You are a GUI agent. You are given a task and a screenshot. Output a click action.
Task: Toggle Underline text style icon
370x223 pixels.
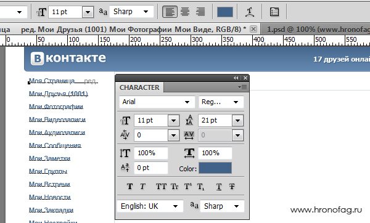click(219, 187)
